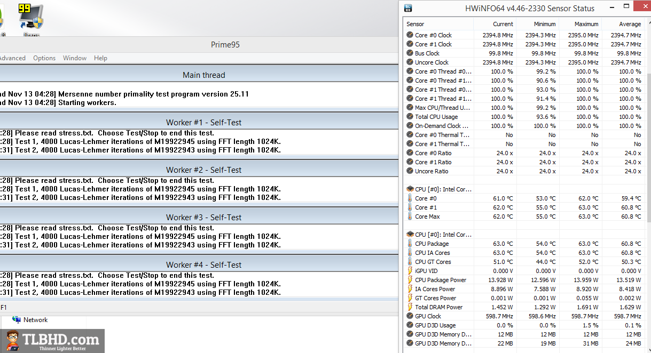Select the Core #0 Thread #1... sensor label
Viewport: 651px width, 353px height.
pyautogui.click(x=443, y=81)
